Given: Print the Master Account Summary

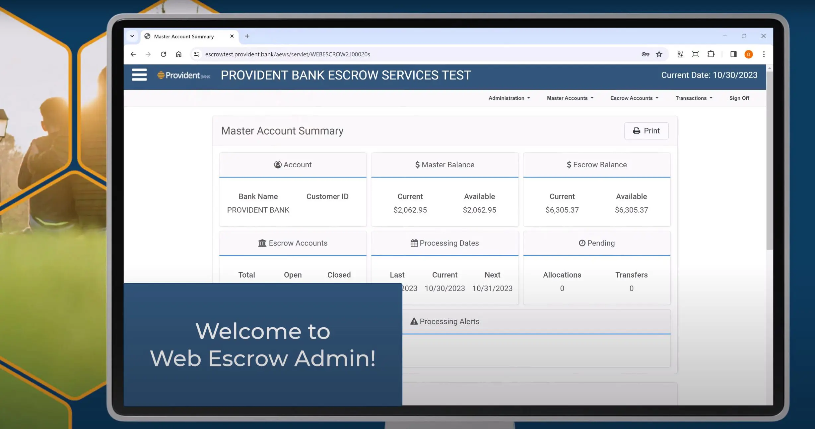Looking at the screenshot, I should [x=646, y=131].
